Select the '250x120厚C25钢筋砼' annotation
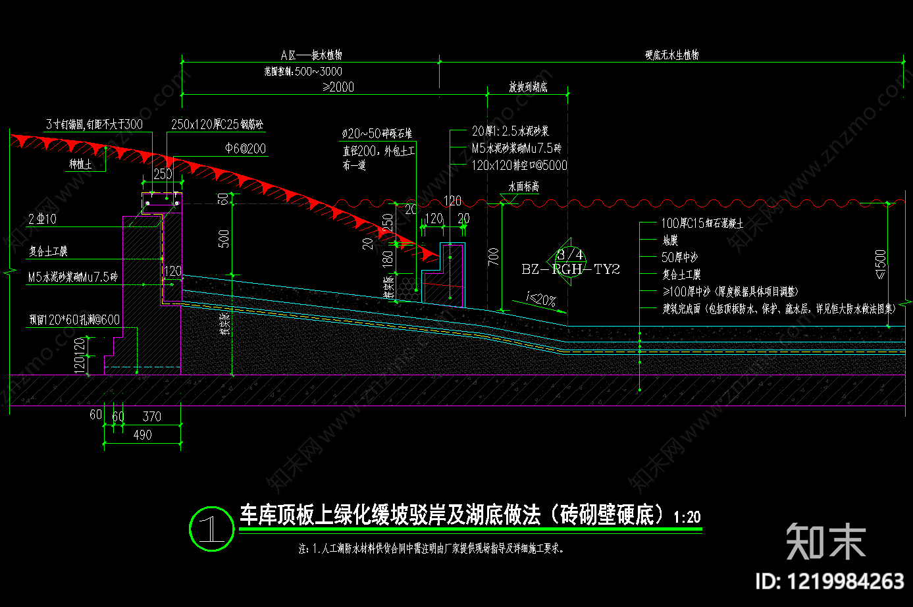913x607 pixels. tap(218, 124)
